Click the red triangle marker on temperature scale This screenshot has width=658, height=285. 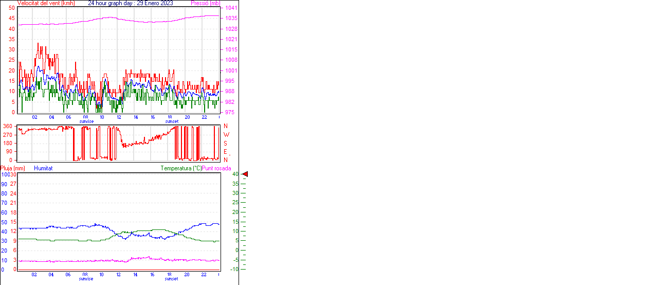(x=245, y=174)
